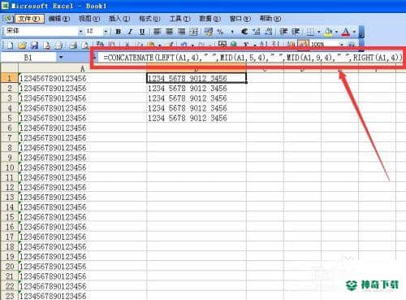Apply Euro currency style

point(244,32)
